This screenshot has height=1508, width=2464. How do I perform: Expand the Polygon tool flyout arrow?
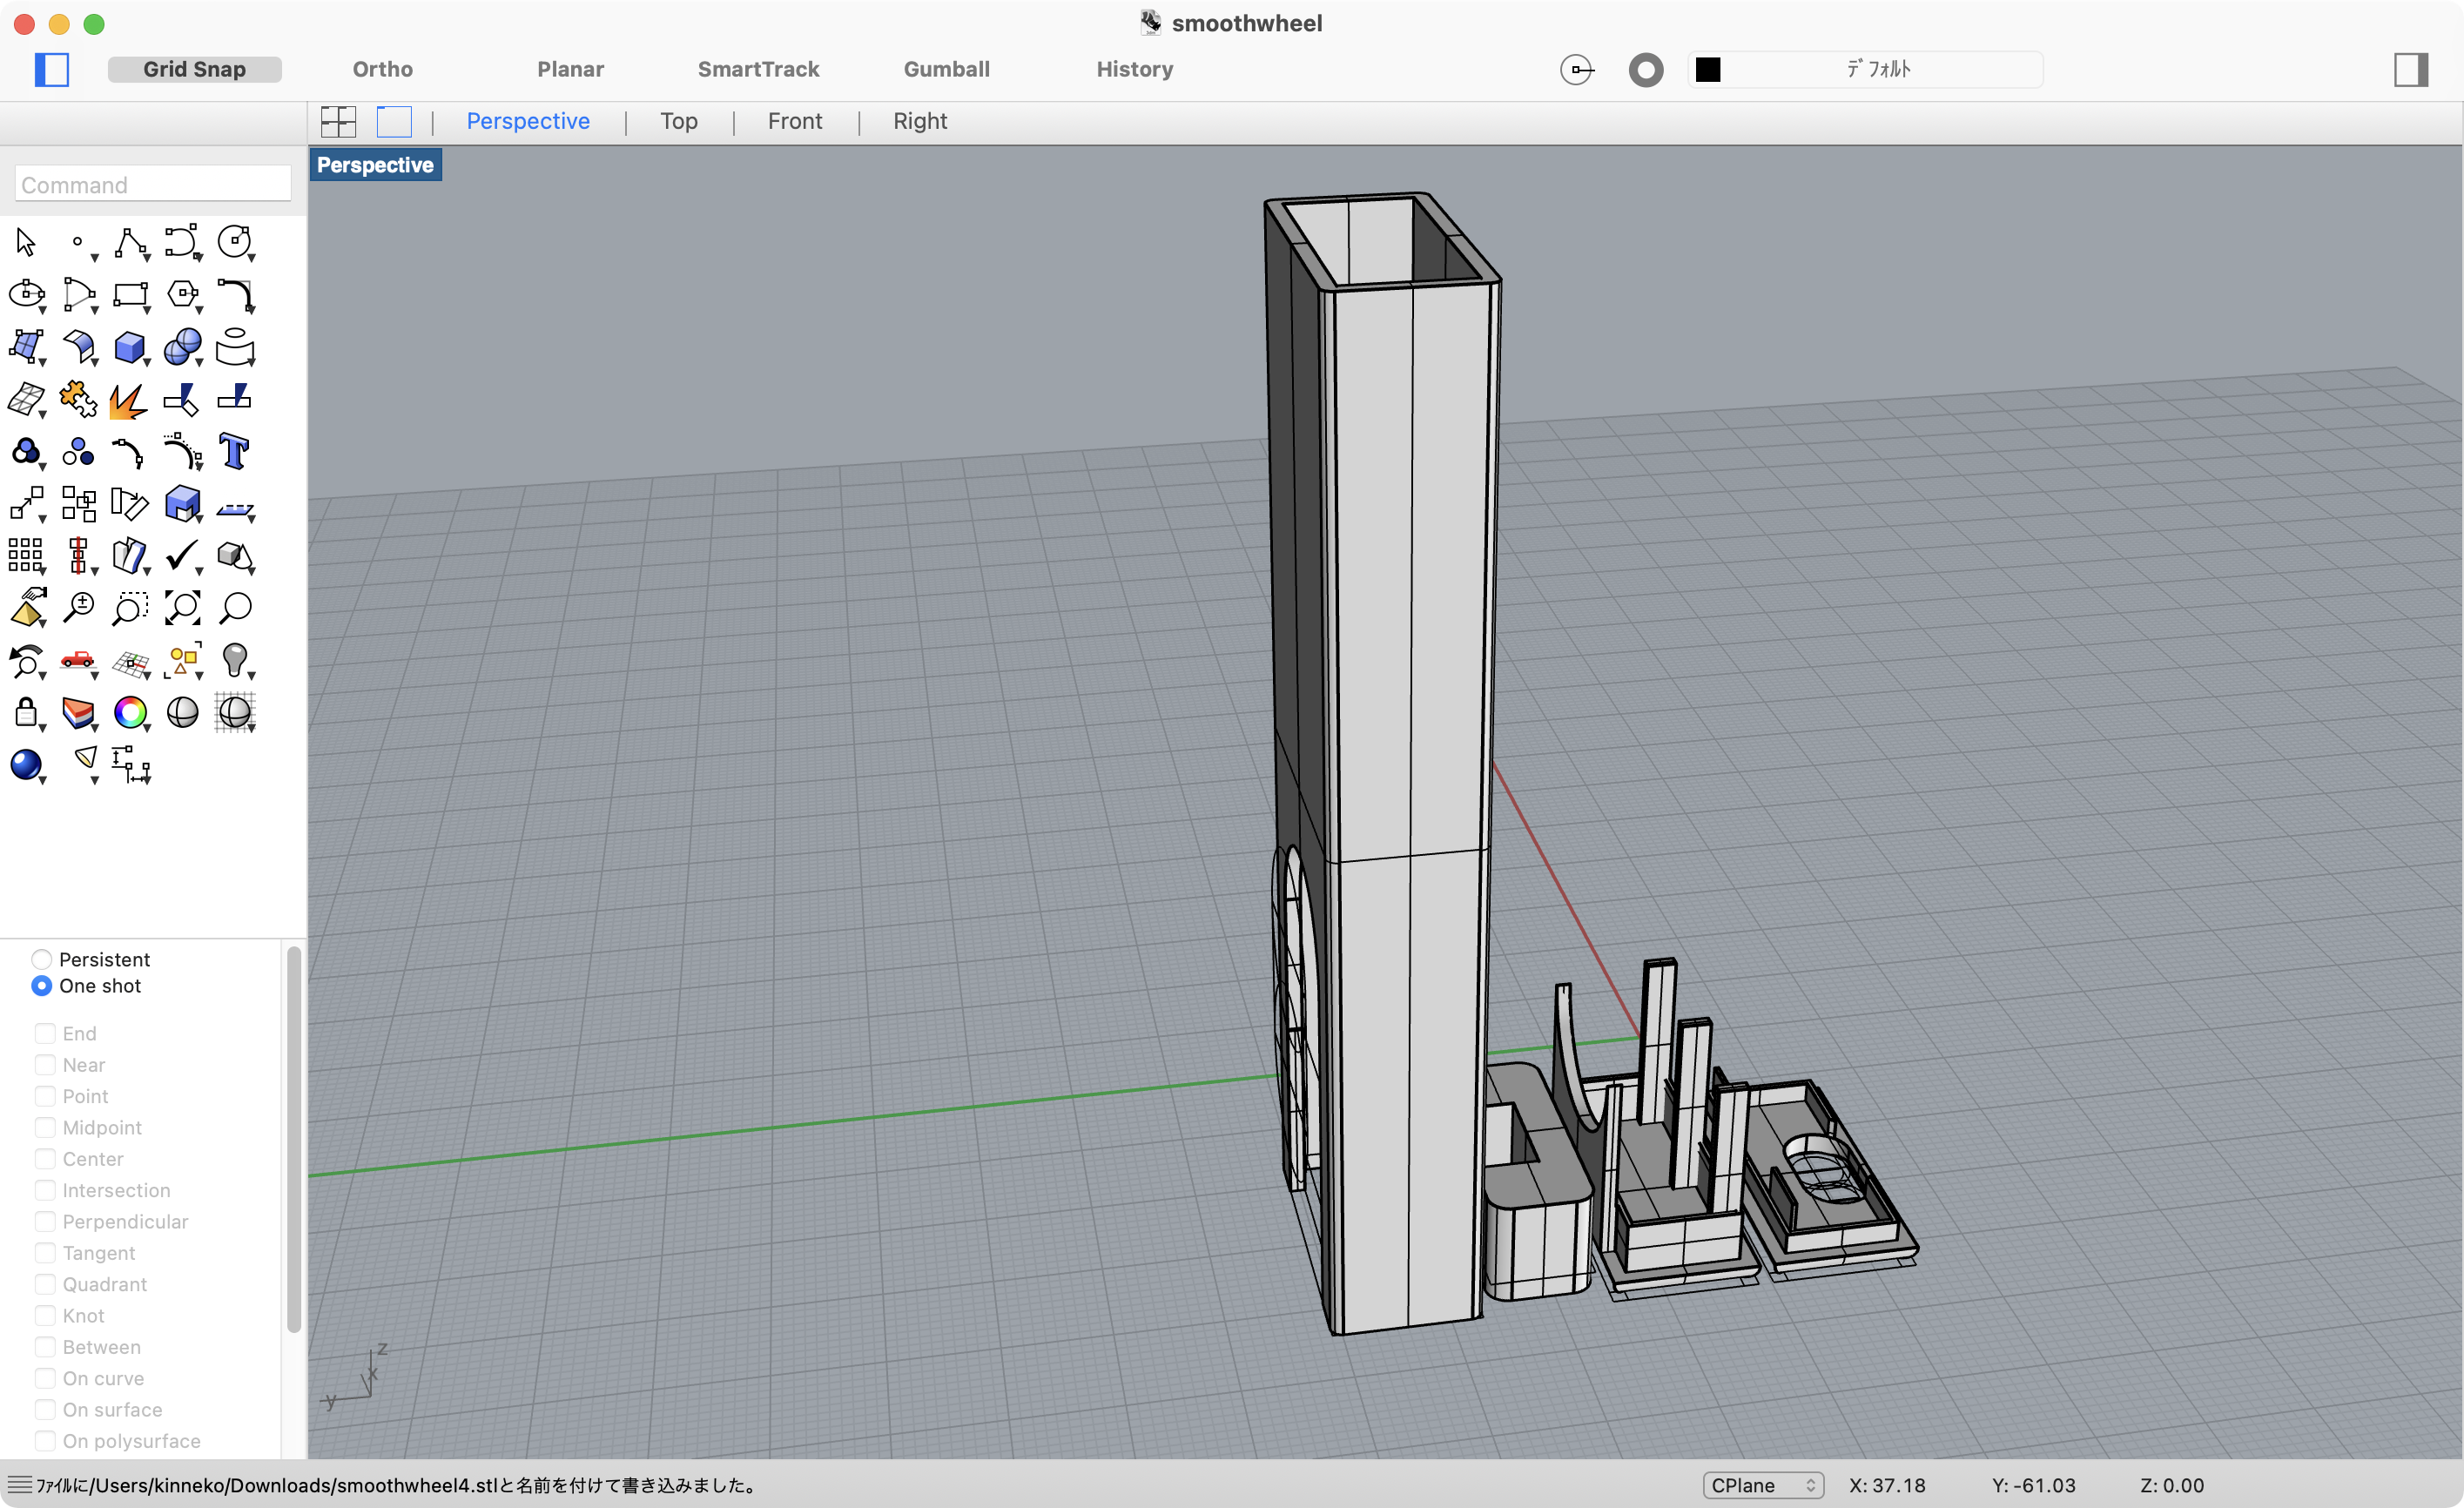point(199,310)
